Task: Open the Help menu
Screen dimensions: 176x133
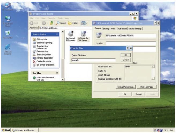Action: point(67,18)
